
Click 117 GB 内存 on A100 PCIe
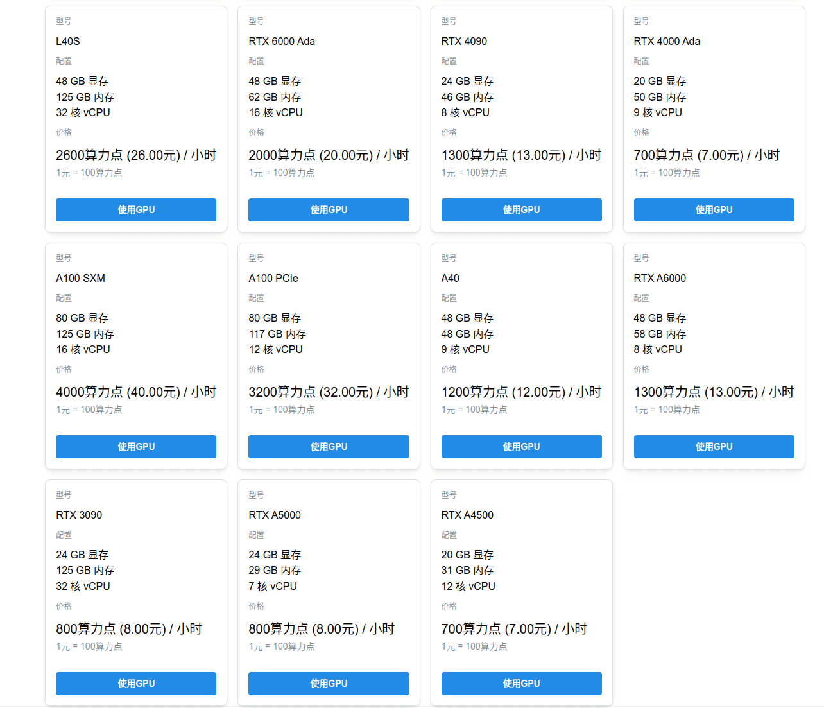[277, 334]
